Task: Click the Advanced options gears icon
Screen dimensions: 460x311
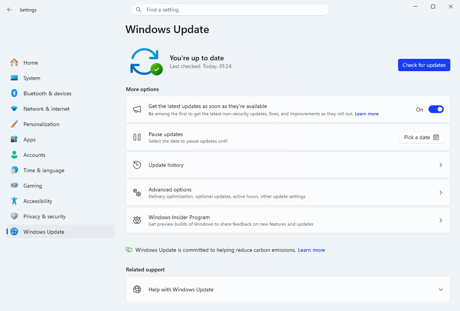Action: tap(137, 192)
